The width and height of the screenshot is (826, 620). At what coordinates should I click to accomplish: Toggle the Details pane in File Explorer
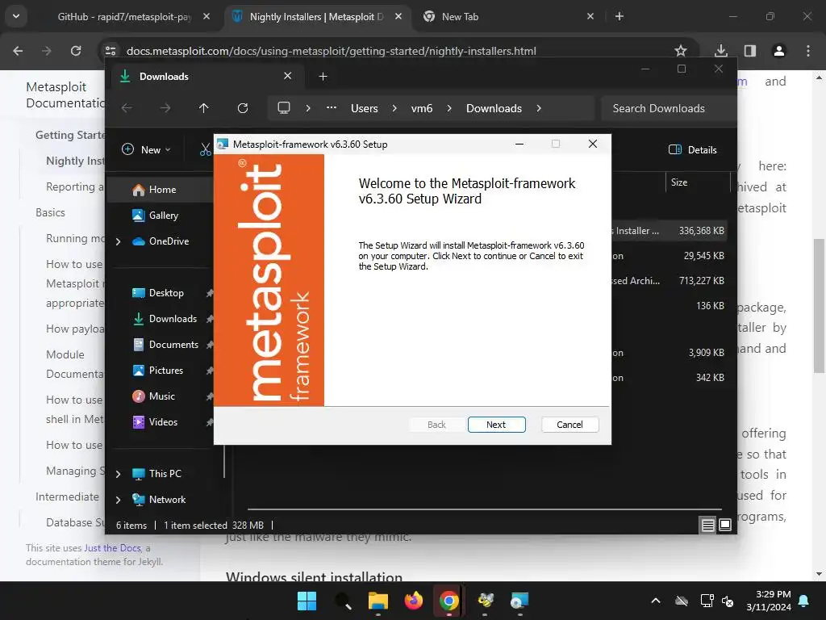(x=692, y=149)
